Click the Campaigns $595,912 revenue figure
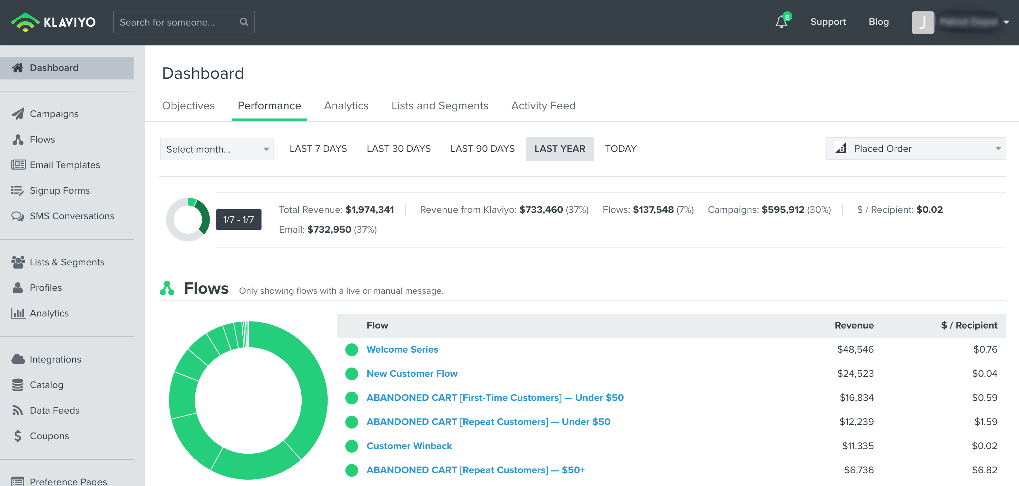 click(x=783, y=210)
